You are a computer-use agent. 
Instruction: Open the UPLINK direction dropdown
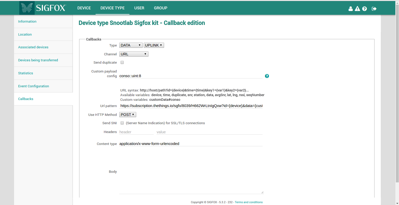(154, 45)
